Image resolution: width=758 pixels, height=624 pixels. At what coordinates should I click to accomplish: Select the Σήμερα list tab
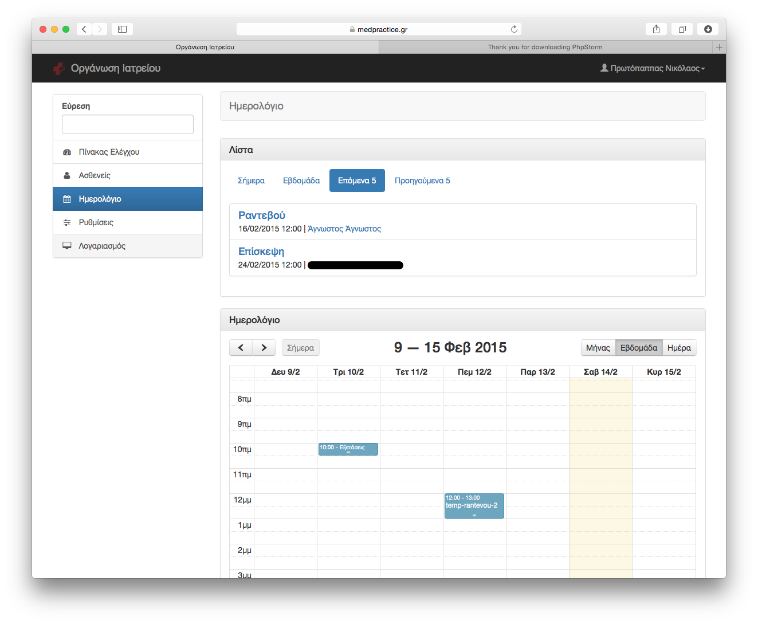(x=251, y=180)
